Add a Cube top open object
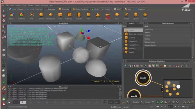Screen dimensions: 195x109 [69, 16]
